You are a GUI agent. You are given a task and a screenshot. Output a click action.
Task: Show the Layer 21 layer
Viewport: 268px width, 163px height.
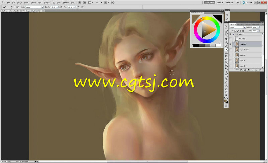click(231, 55)
